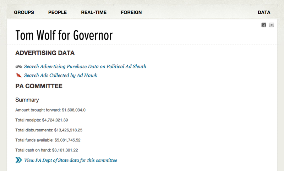
Task: Click the Facebook share icon
Action: pyautogui.click(x=264, y=25)
